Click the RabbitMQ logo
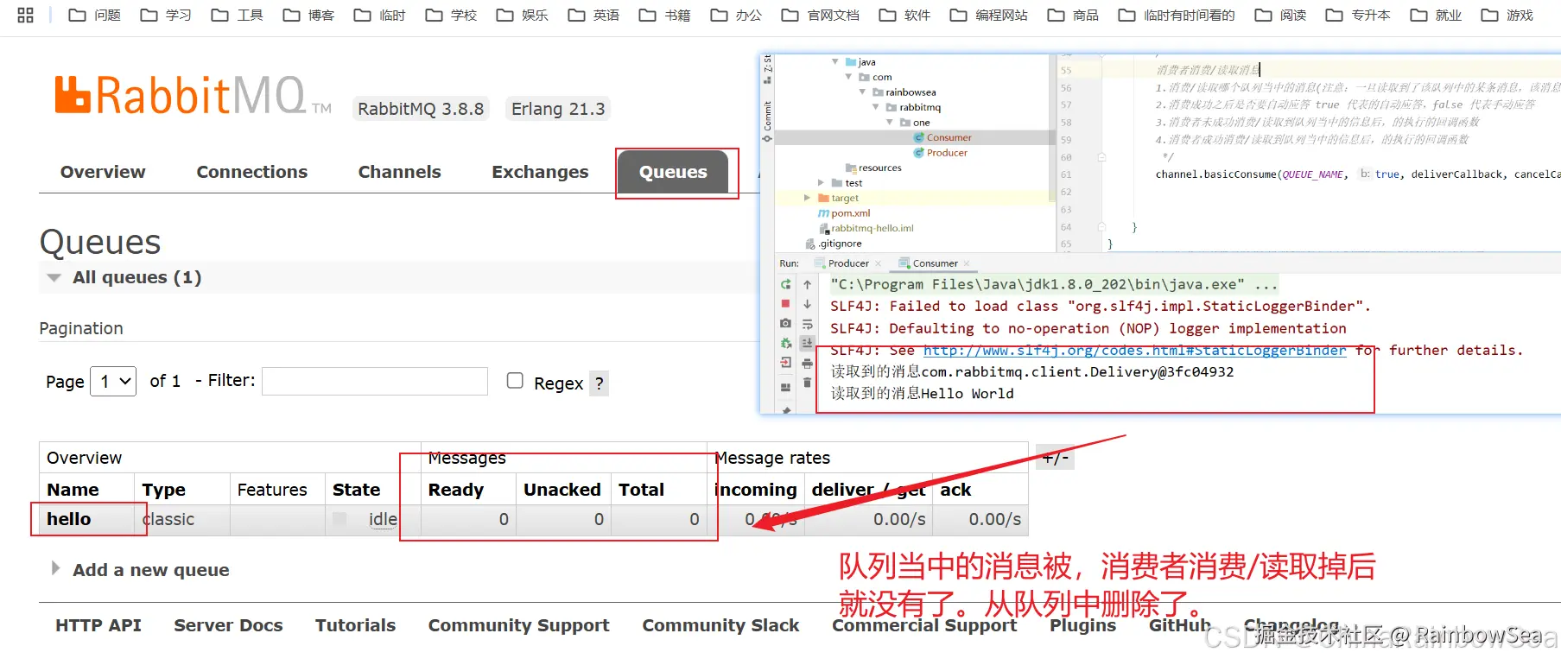The image size is (1561, 665). coord(193,95)
